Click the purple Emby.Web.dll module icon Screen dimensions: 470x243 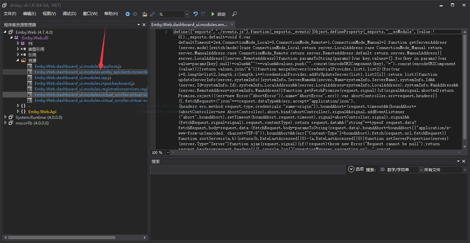coord(17,38)
